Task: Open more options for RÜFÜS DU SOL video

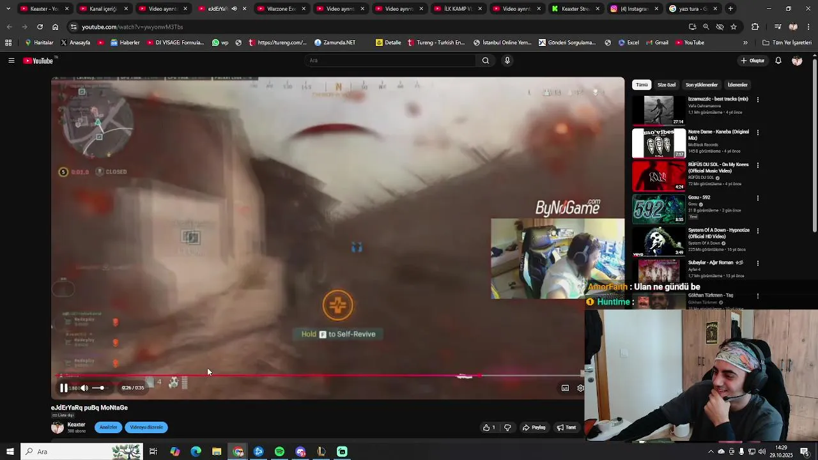Action: click(x=758, y=165)
